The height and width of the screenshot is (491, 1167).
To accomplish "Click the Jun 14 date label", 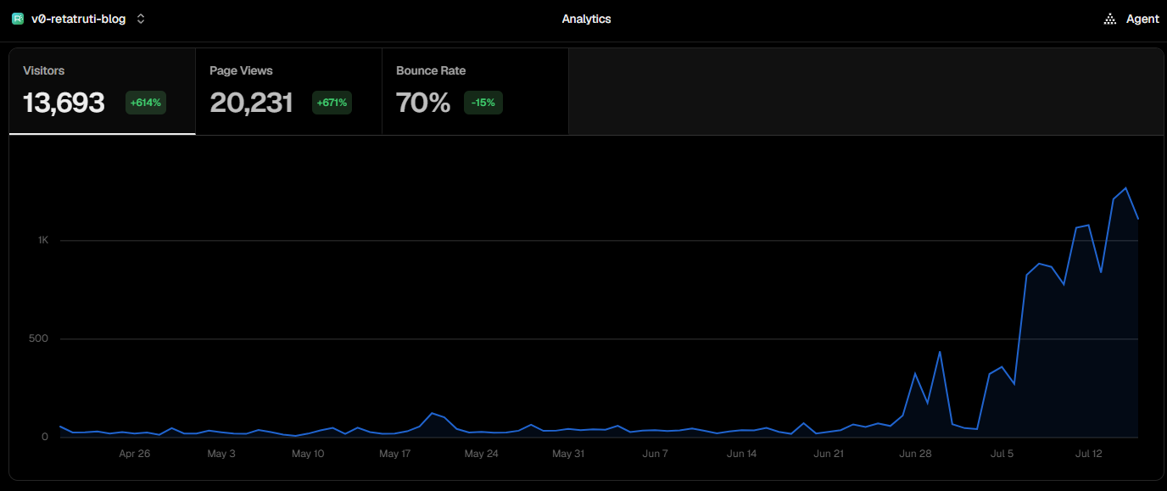I will click(742, 454).
